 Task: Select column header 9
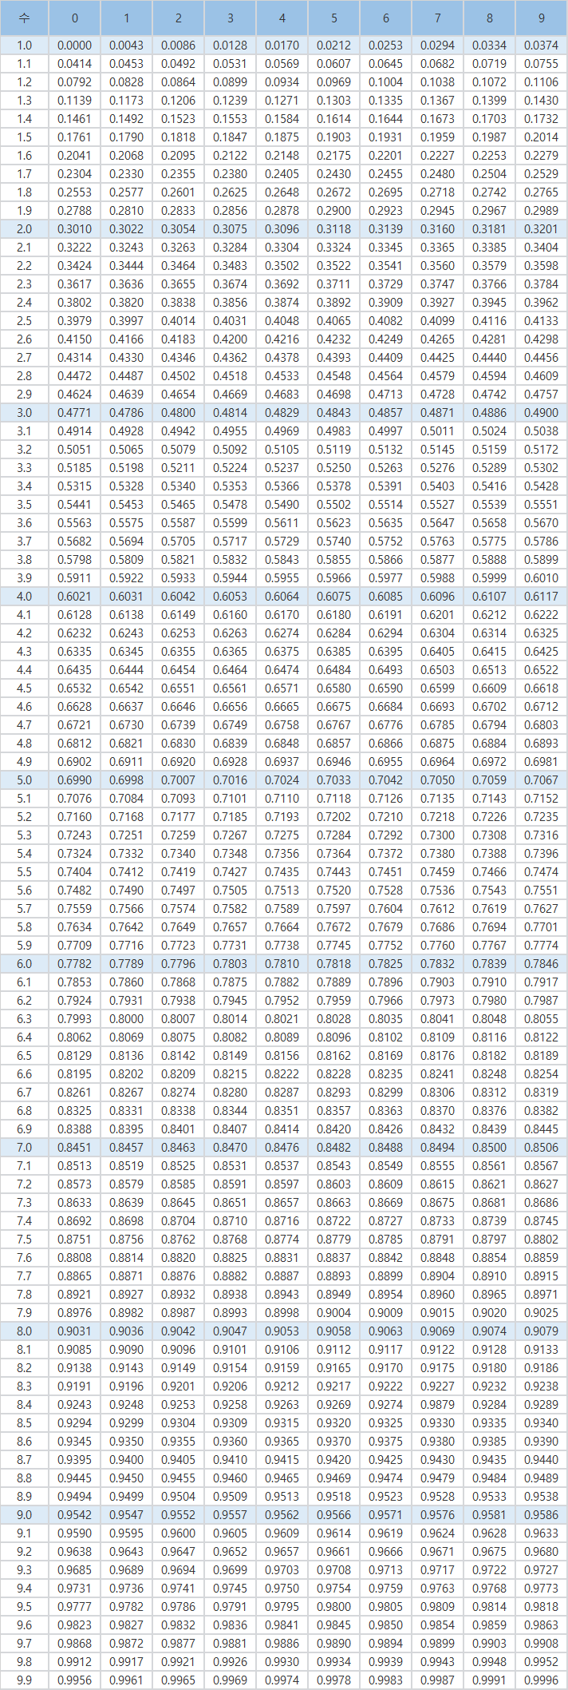[x=542, y=18]
